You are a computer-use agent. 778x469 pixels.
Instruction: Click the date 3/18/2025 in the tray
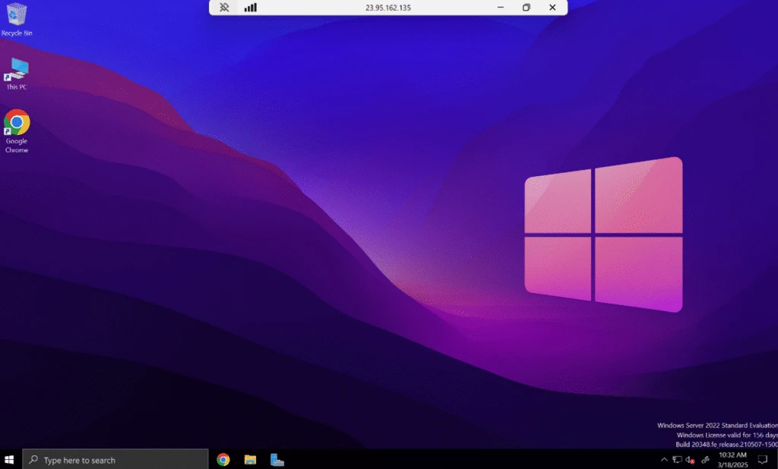coord(730,464)
